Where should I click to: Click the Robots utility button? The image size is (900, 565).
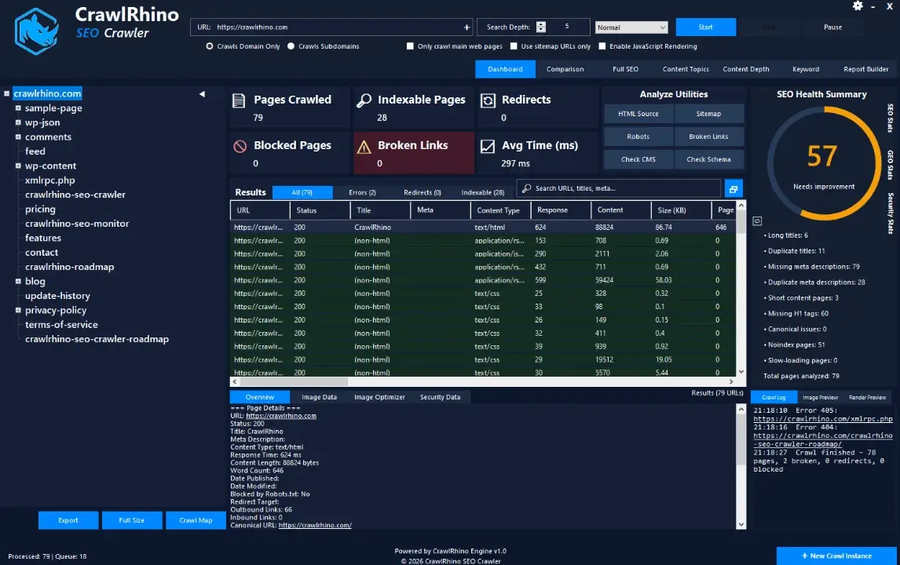[638, 137]
